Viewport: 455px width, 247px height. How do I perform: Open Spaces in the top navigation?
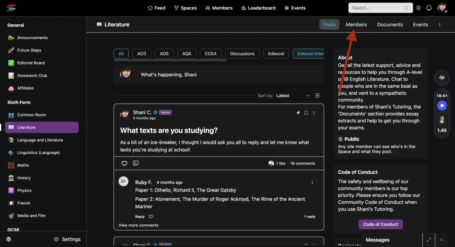click(185, 8)
